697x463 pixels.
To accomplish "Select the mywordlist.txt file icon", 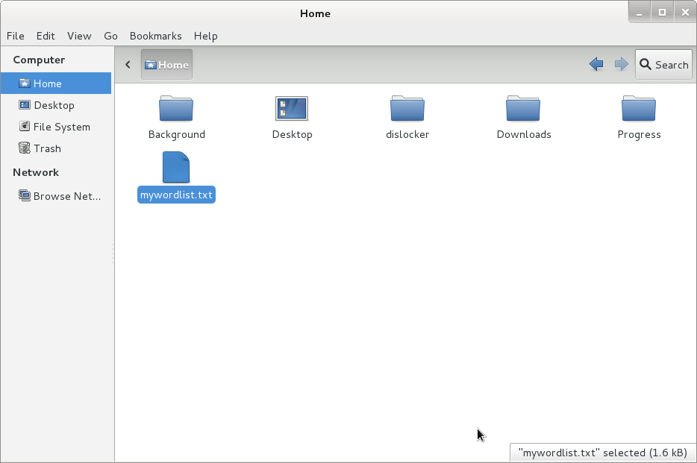I will click(176, 168).
